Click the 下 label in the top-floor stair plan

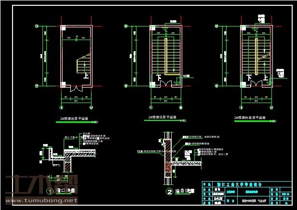[x=158, y=76]
